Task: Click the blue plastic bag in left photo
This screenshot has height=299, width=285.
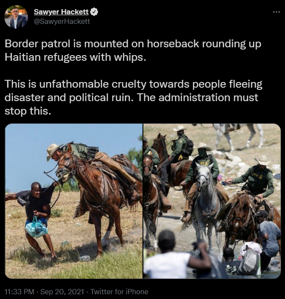Action: [36, 227]
